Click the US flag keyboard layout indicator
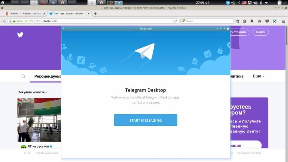The height and width of the screenshot is (162, 288). (x=244, y=3)
